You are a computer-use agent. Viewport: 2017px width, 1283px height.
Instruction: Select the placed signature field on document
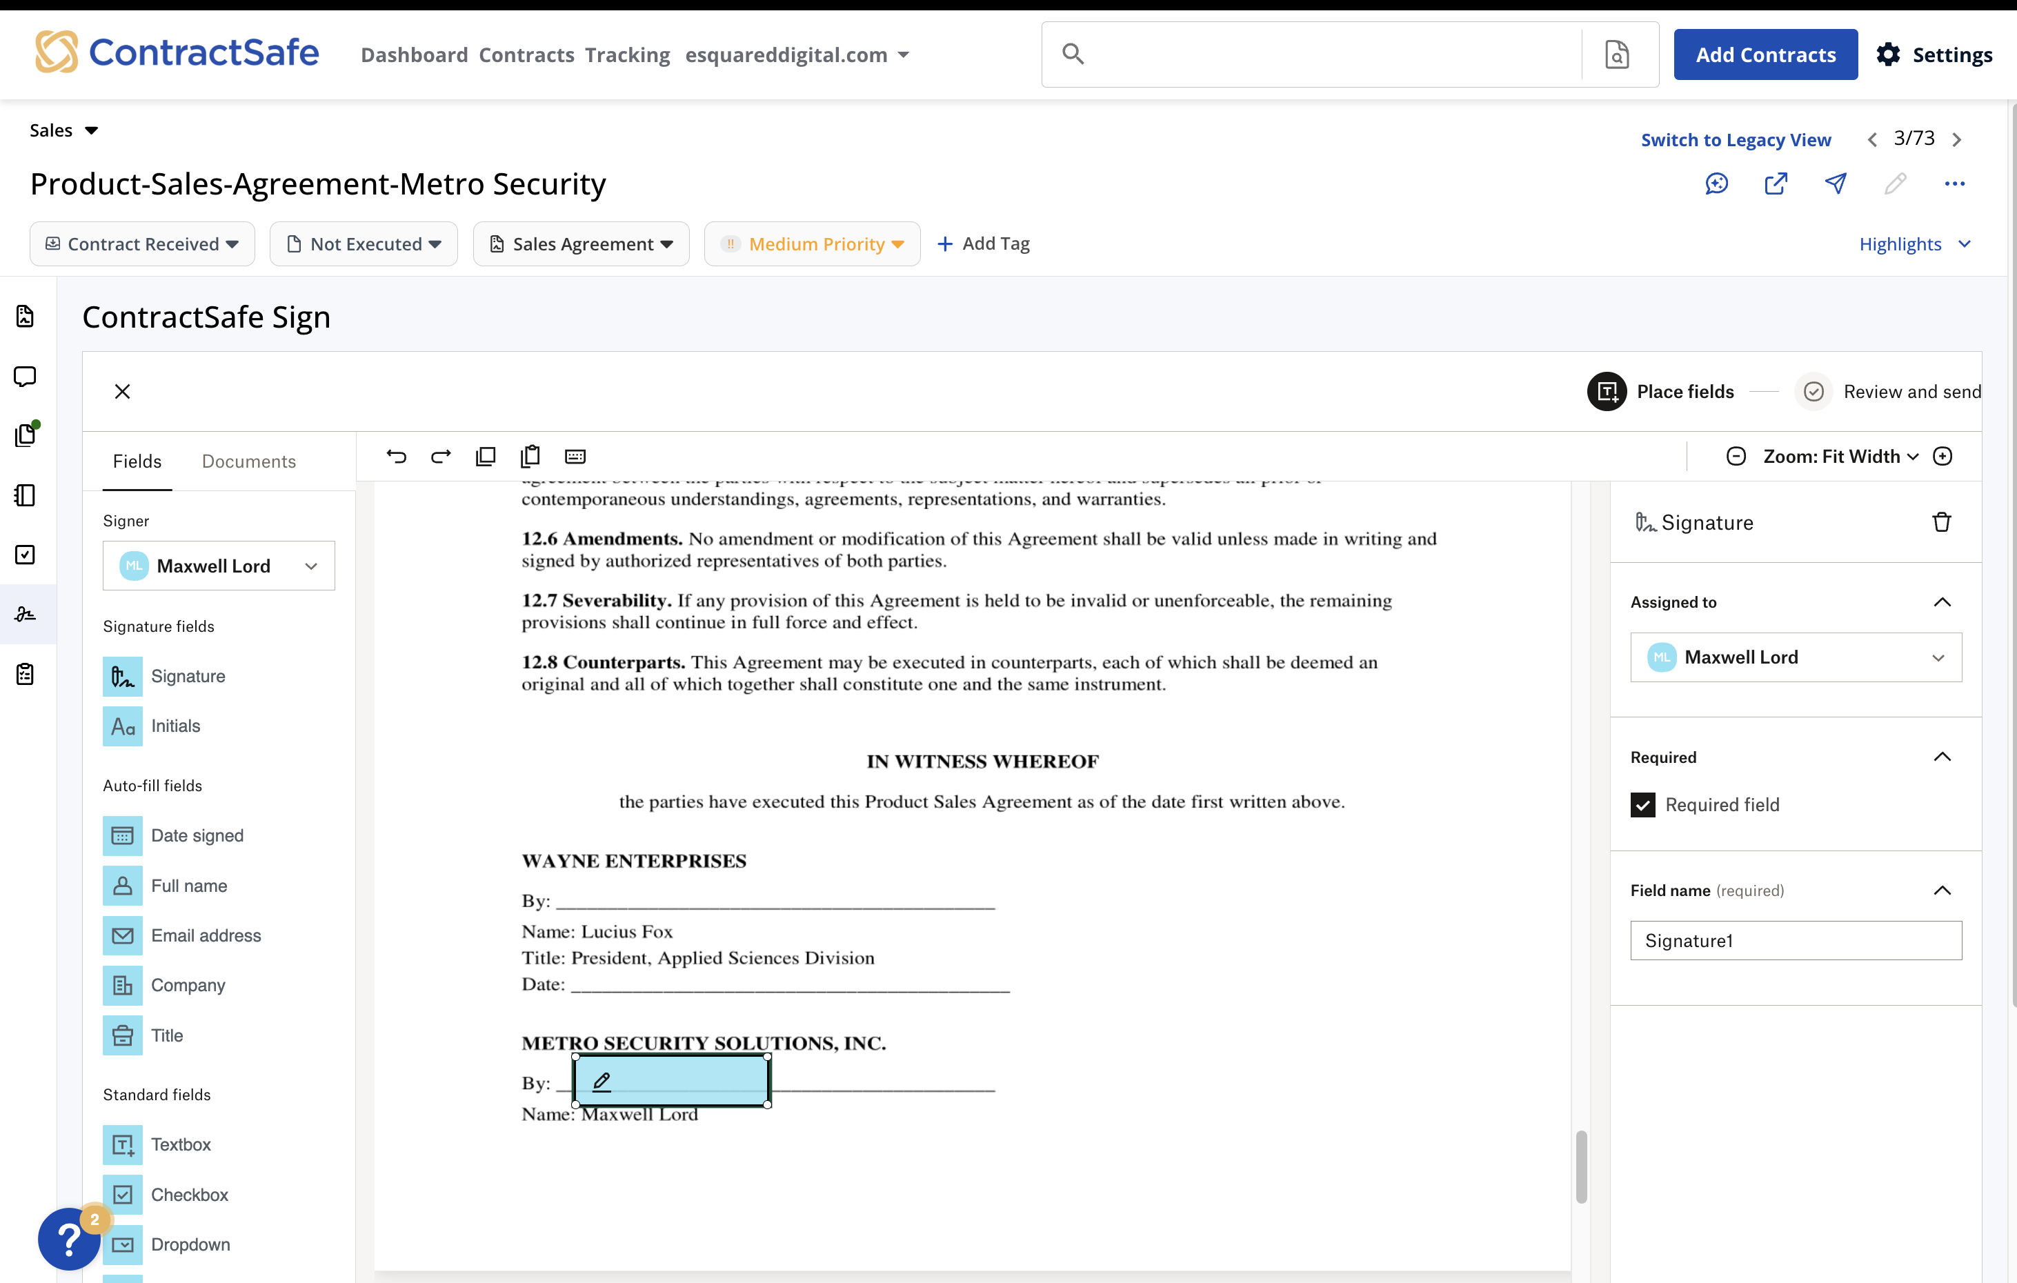pos(671,1080)
